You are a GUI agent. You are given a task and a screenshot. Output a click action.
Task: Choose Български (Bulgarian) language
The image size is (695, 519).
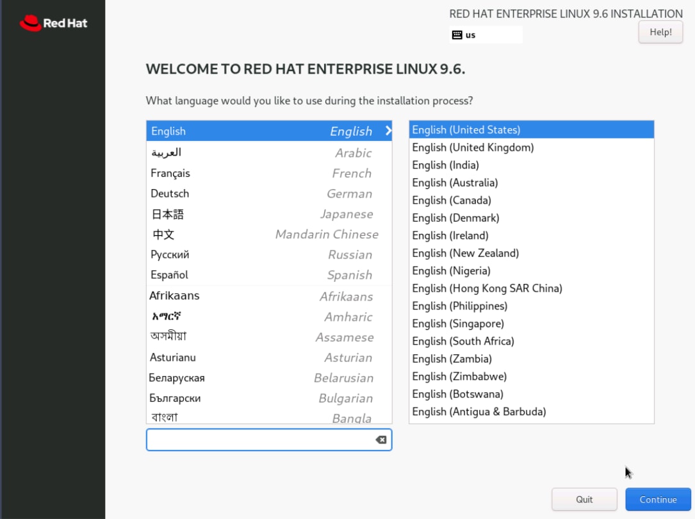coord(269,398)
